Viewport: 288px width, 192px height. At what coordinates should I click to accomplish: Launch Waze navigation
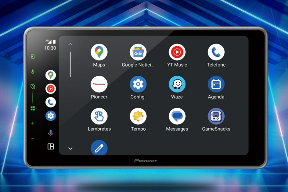[177, 84]
